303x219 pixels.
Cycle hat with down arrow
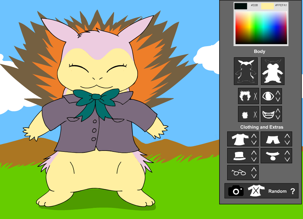[x=254, y=159]
